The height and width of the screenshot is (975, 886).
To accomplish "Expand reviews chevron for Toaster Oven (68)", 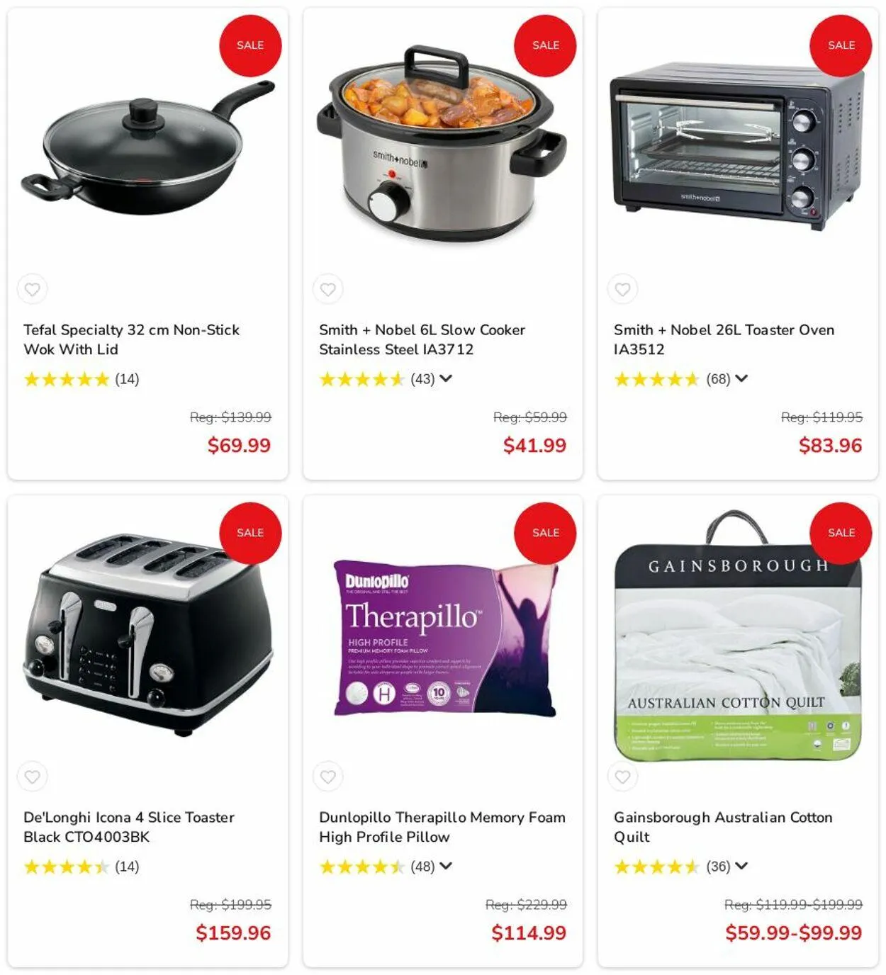I will pos(741,378).
